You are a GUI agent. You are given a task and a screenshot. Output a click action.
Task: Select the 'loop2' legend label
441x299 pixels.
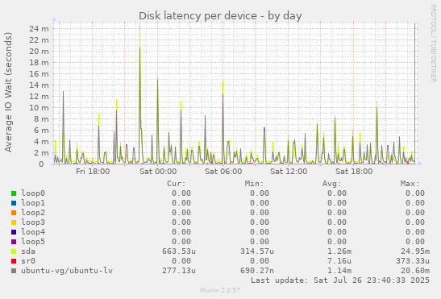click(x=33, y=213)
